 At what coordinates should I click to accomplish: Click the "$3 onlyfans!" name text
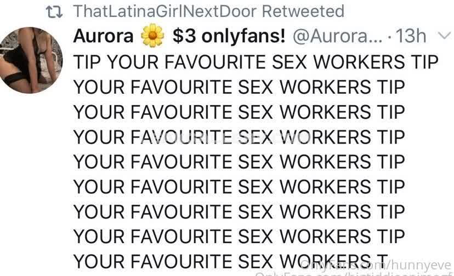(229, 36)
